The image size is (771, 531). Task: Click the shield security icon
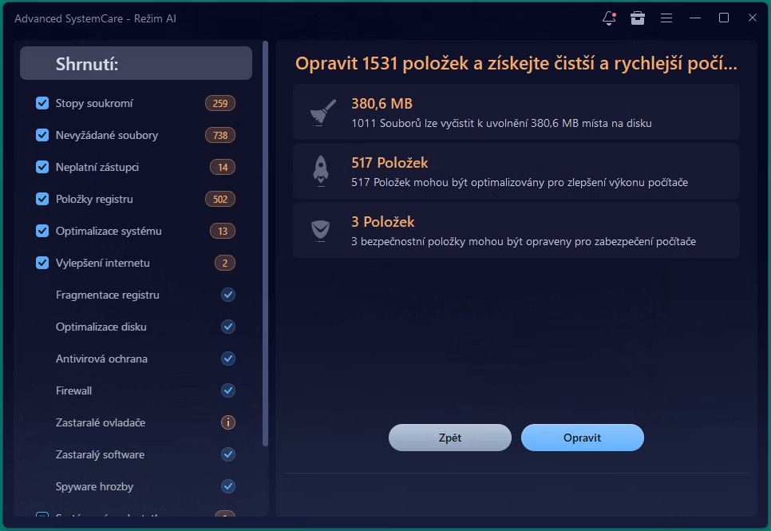click(x=318, y=230)
